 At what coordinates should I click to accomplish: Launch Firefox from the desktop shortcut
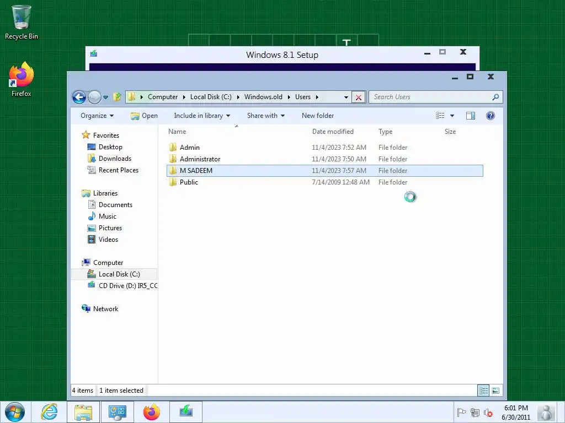[22, 79]
